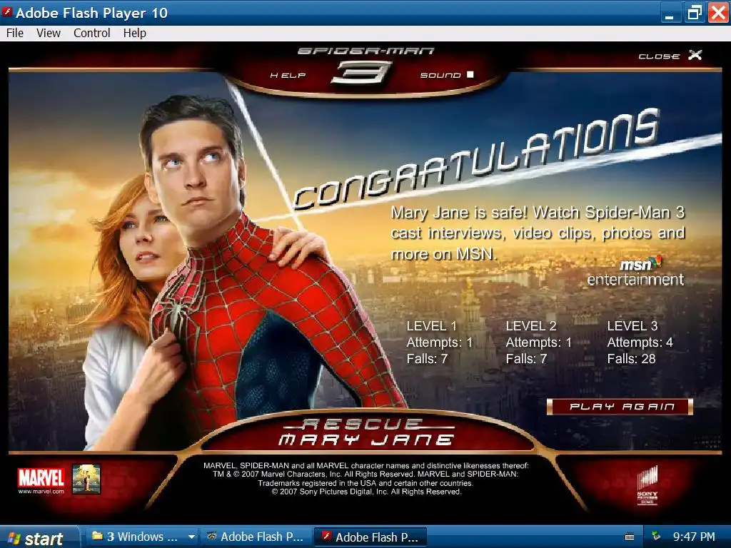The height and width of the screenshot is (548, 731).
Task: Click the msn entertainment logo
Action: pyautogui.click(x=636, y=272)
